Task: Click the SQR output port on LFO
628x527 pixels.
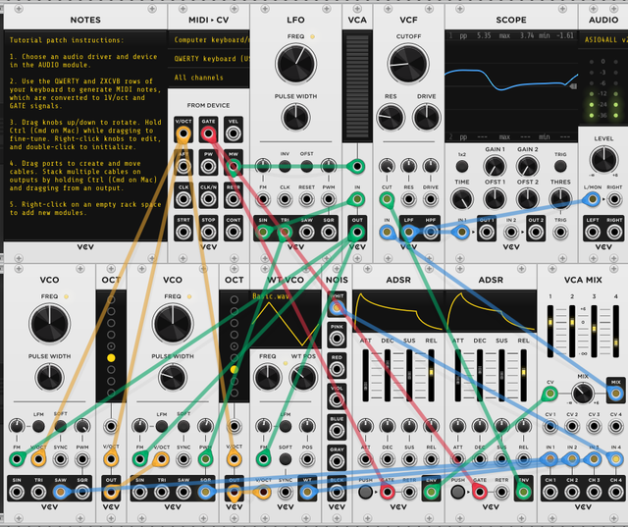Action: 329,232
